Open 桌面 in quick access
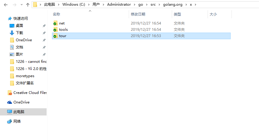This screenshot has height=140, width=259. (x=19, y=26)
